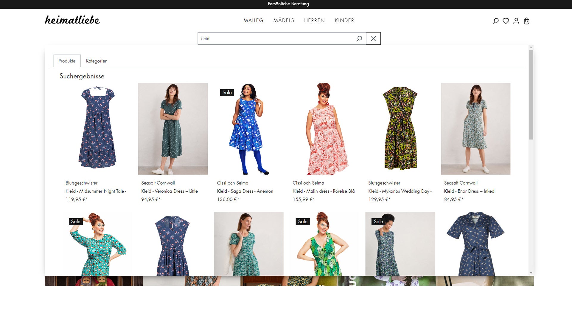The width and height of the screenshot is (572, 322).
Task: Open the KINDER menu
Action: tap(344, 20)
